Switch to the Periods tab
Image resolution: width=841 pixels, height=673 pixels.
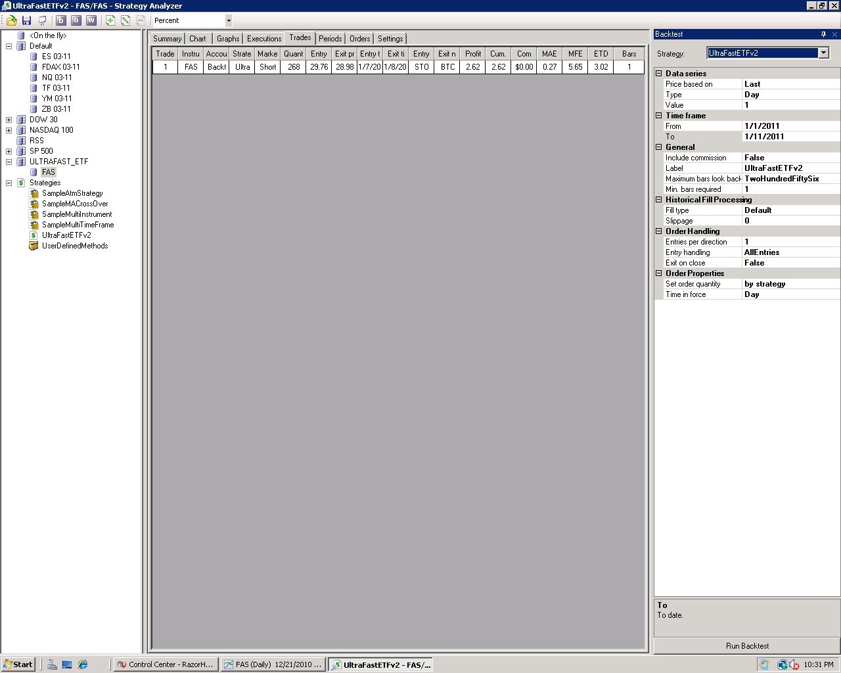tap(330, 39)
